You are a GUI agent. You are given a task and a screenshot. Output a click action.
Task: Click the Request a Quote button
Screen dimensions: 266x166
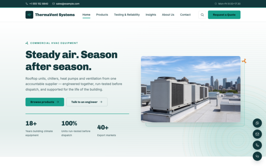[x=224, y=15]
